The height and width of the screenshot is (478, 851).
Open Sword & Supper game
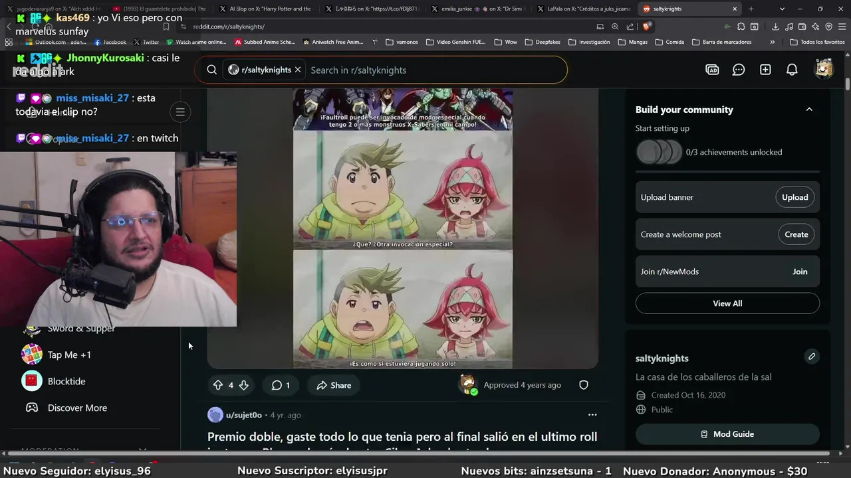click(x=81, y=329)
